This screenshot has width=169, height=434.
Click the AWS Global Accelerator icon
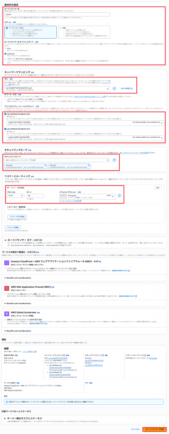point(7,314)
